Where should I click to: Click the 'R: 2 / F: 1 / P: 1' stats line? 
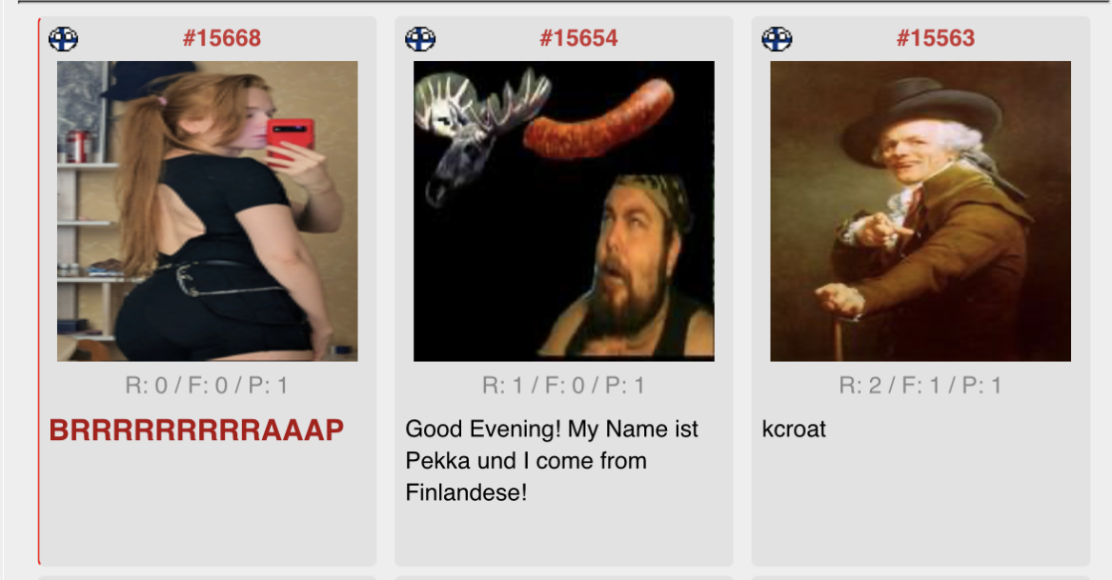coord(920,386)
